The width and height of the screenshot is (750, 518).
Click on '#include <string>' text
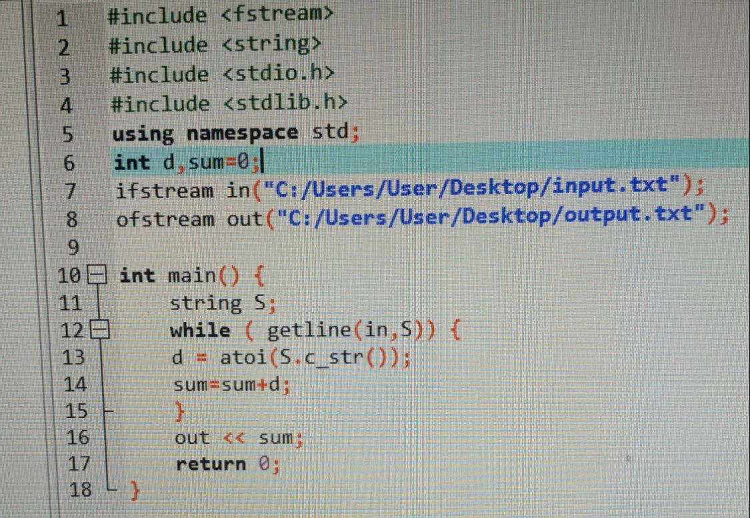tap(215, 45)
